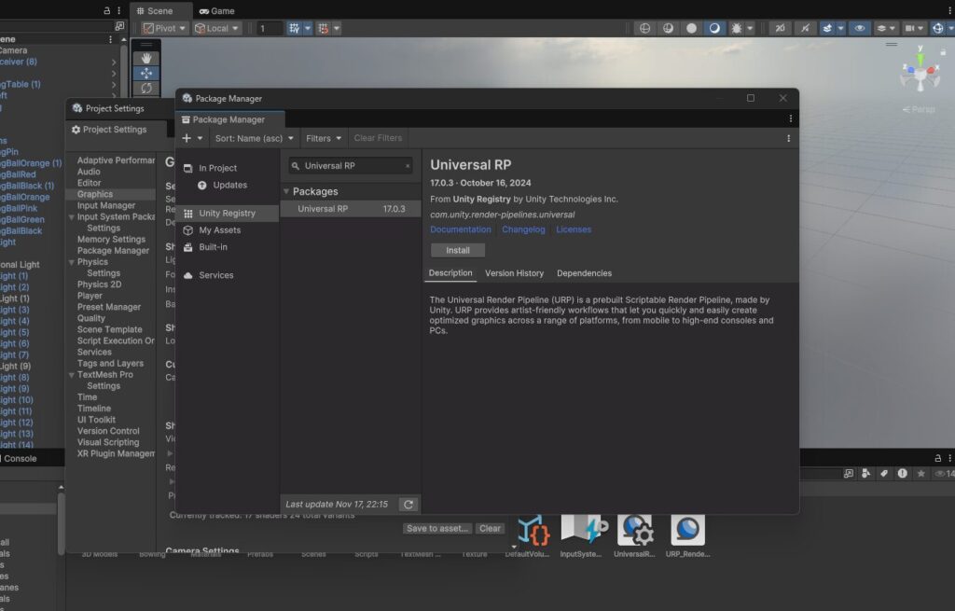Toggle grid visibility in Scene toolbar
The image size is (955, 611).
pyautogui.click(x=294, y=28)
